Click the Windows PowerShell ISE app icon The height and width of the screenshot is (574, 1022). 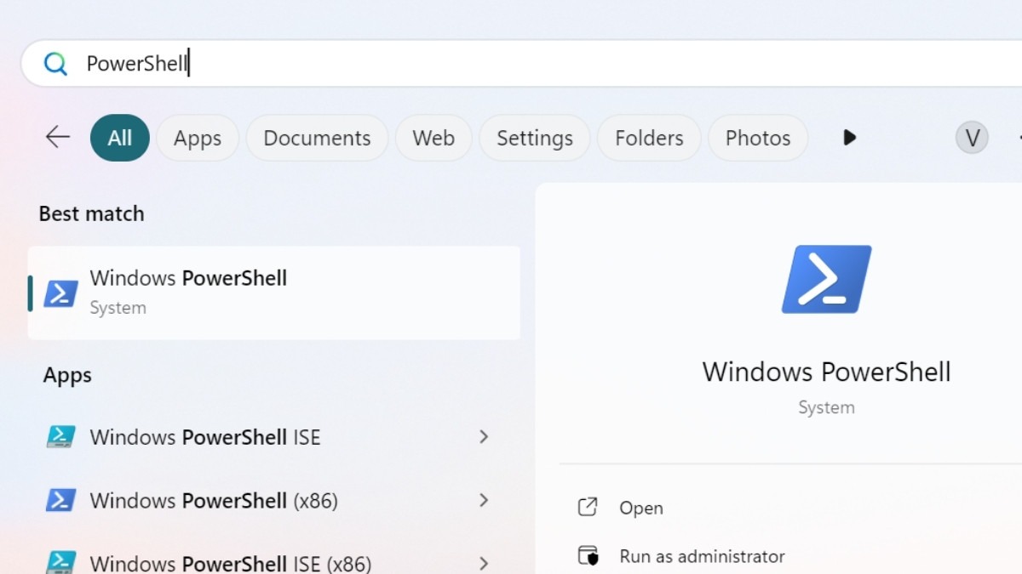60,437
